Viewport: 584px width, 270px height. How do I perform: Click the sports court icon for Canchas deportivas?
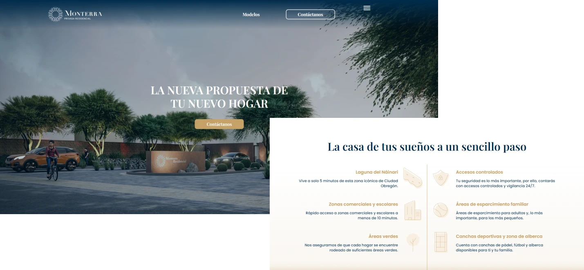[441, 242]
